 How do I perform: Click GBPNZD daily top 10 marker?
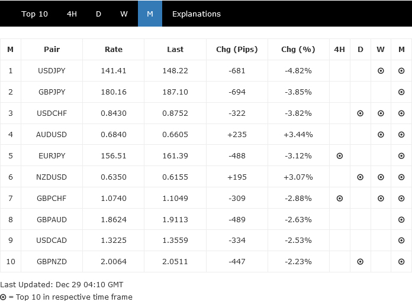tap(360, 261)
